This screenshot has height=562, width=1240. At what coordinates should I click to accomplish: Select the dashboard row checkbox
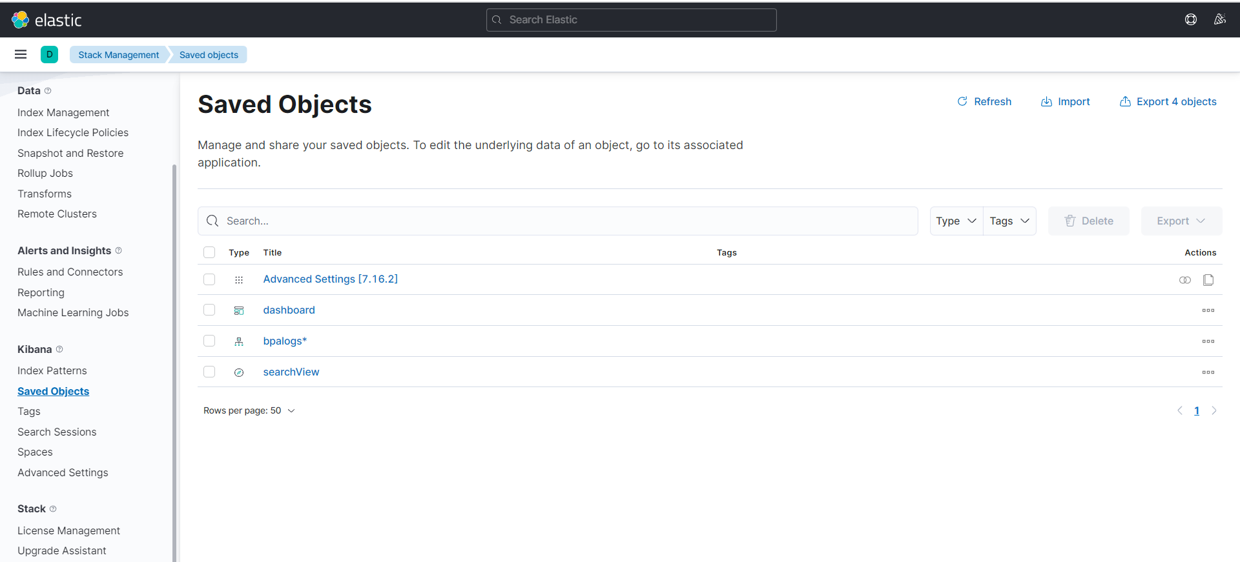[x=209, y=310]
